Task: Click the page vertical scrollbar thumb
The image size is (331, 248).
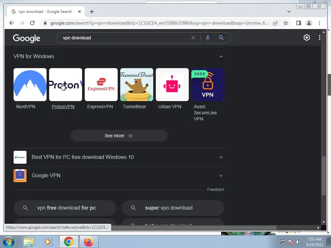Action: [x=324, y=176]
